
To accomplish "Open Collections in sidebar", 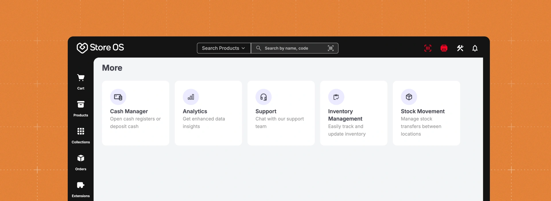I will pyautogui.click(x=81, y=136).
